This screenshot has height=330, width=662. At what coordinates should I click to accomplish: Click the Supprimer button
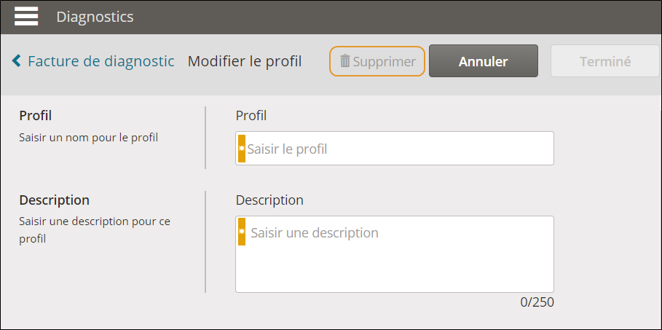[377, 61]
